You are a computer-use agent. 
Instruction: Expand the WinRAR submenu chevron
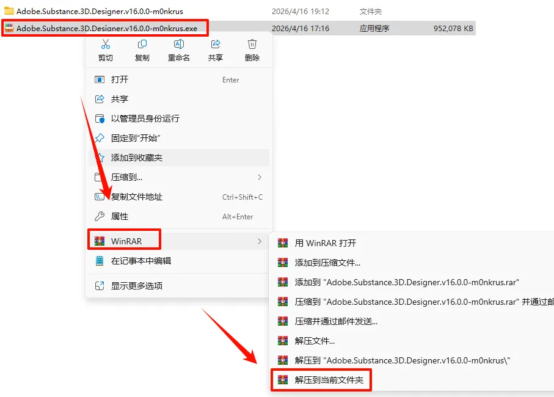coord(260,241)
